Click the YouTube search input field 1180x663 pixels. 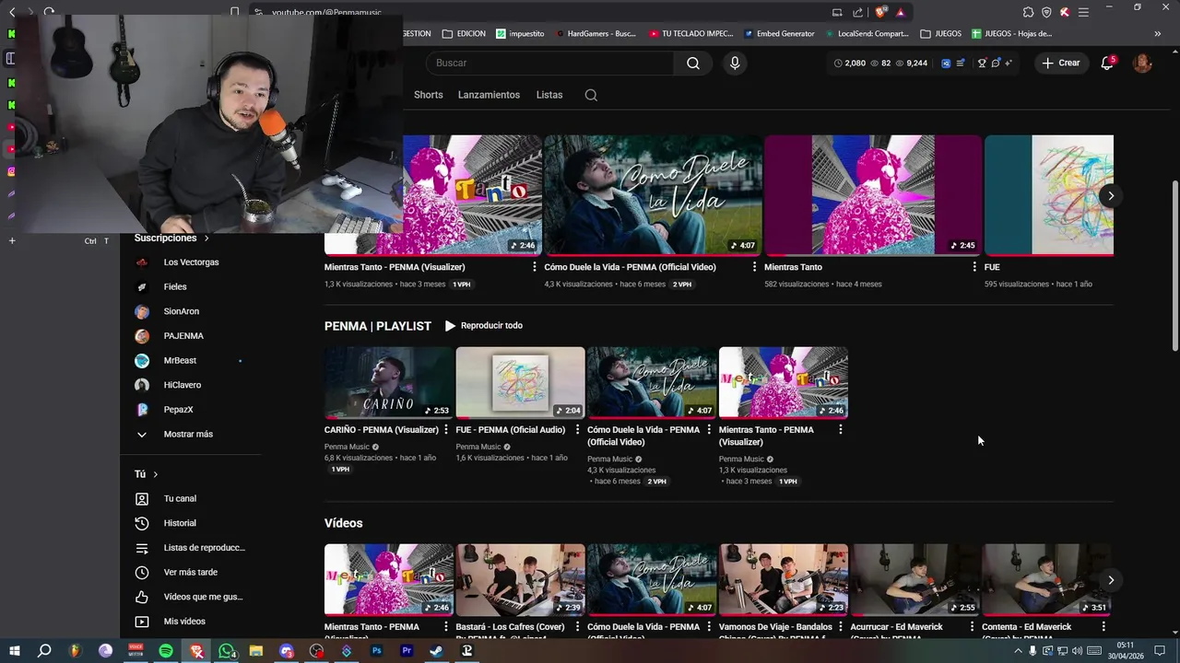point(549,63)
